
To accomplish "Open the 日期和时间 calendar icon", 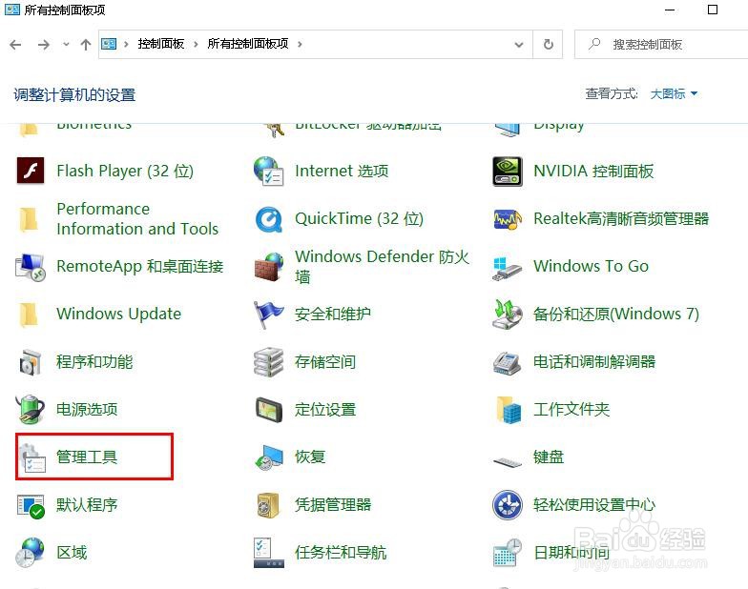I will tap(508, 553).
